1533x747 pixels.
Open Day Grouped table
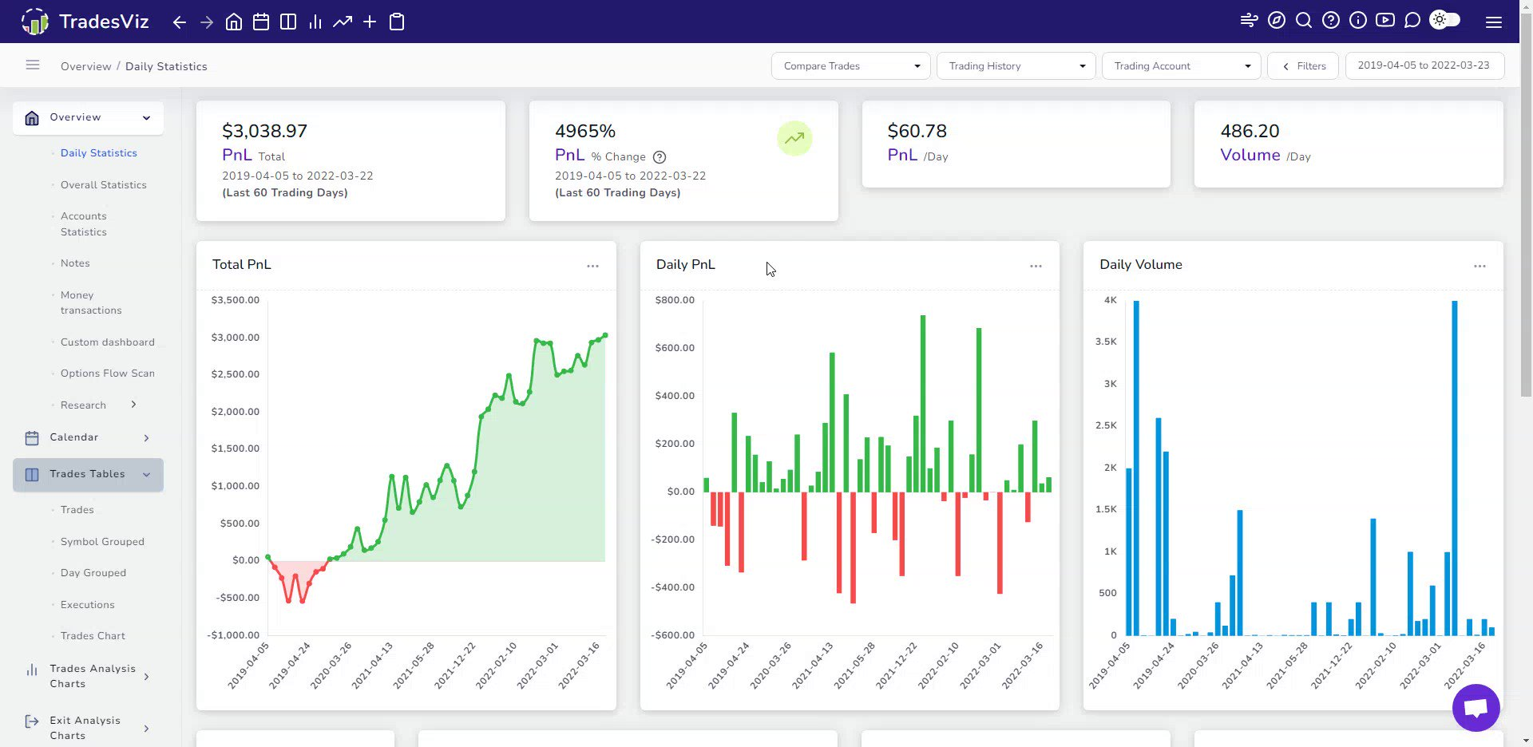pos(93,573)
